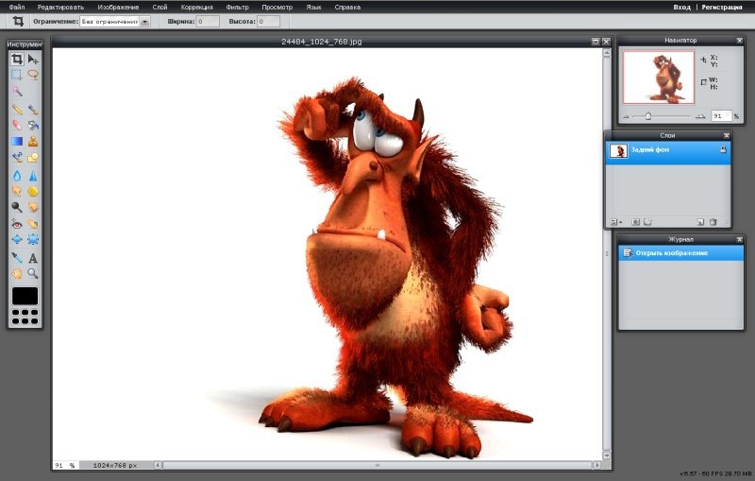Select the rectangular Marquee tool

17,75
